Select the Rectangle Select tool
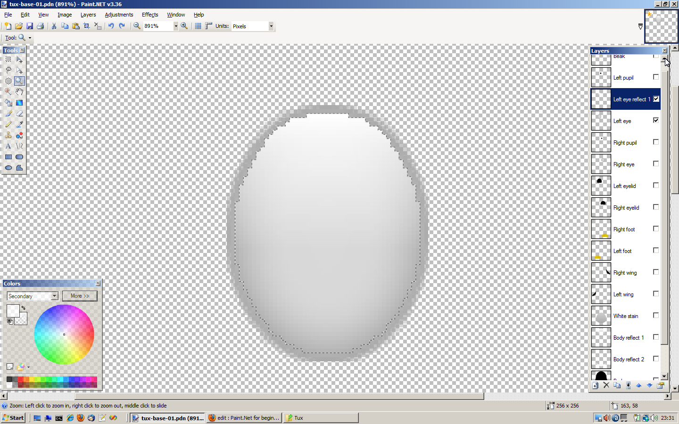 click(x=8, y=59)
